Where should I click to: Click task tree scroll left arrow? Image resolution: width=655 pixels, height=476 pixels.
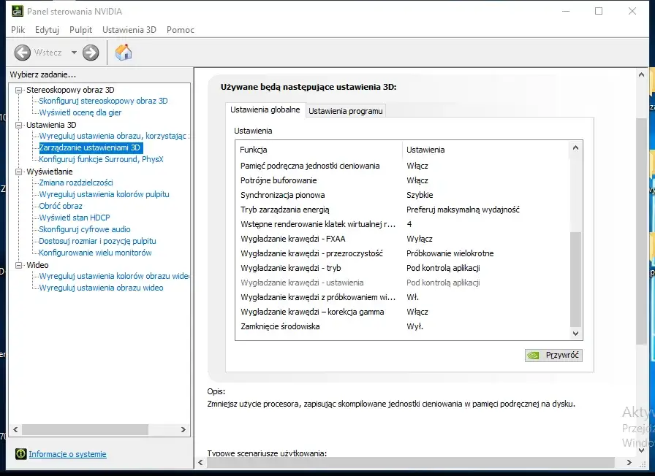pos(15,429)
